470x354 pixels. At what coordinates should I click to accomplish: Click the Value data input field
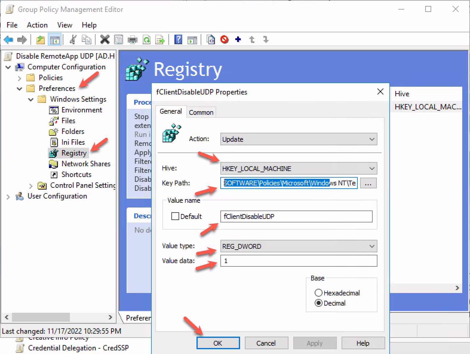point(299,261)
